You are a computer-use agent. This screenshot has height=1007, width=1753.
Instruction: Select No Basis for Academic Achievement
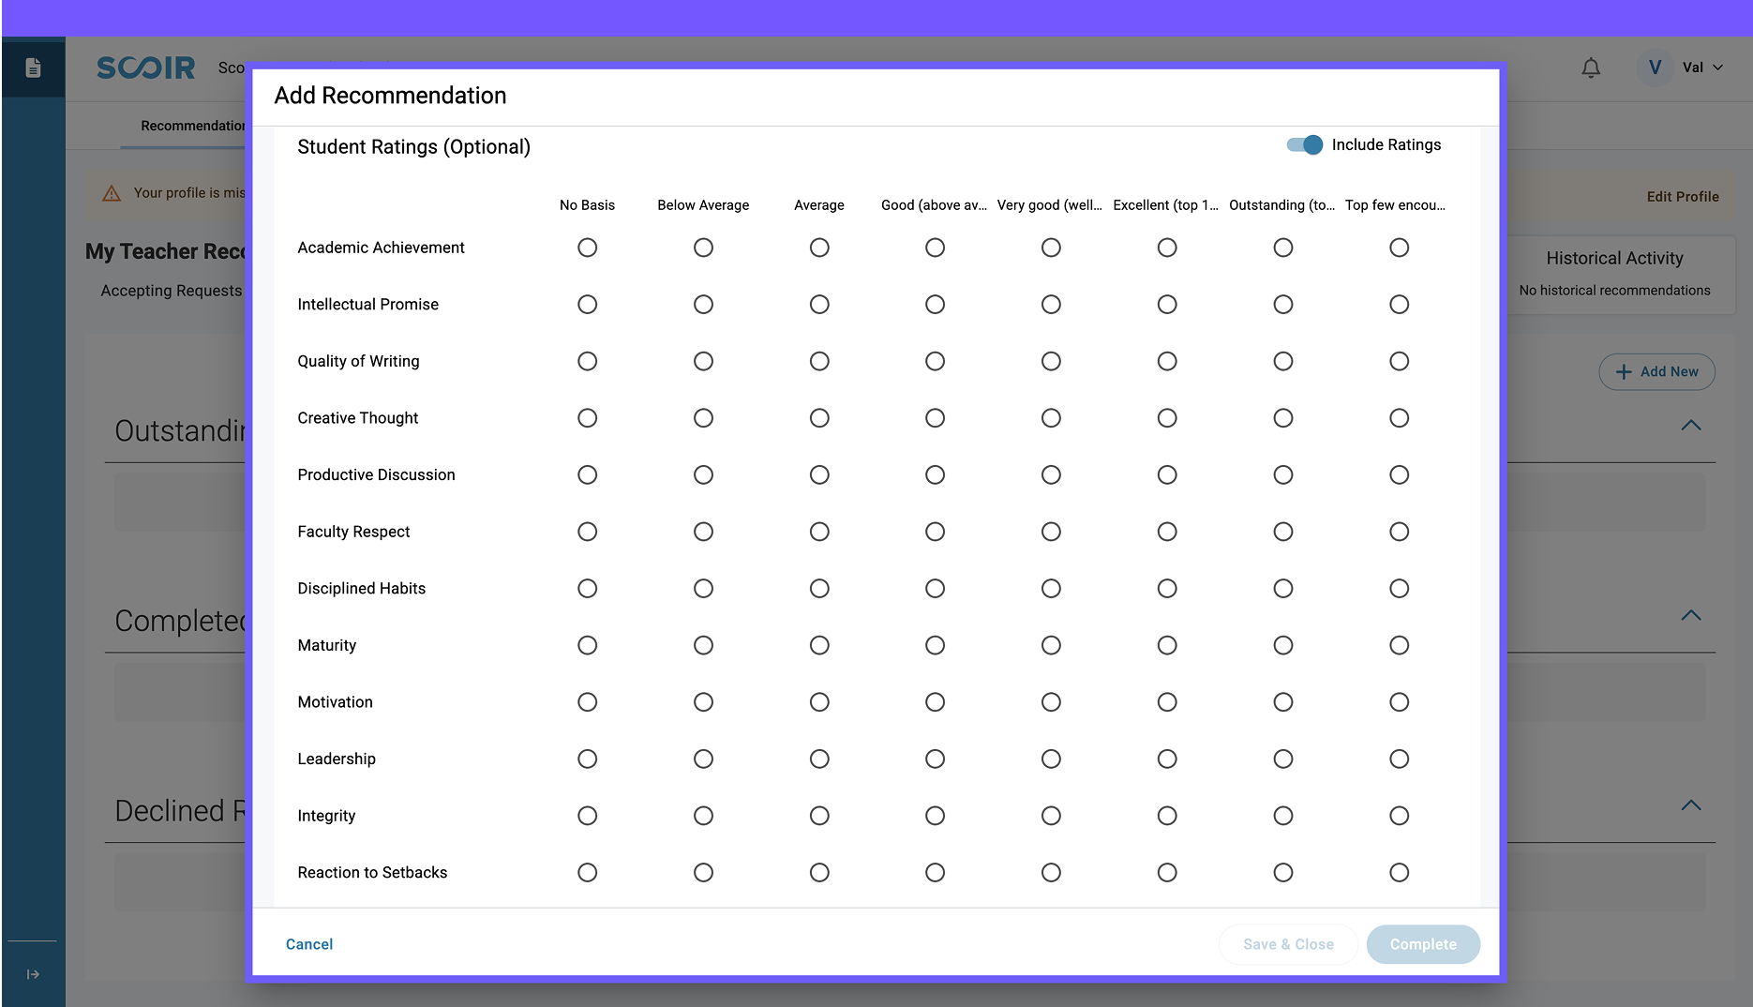587,248
